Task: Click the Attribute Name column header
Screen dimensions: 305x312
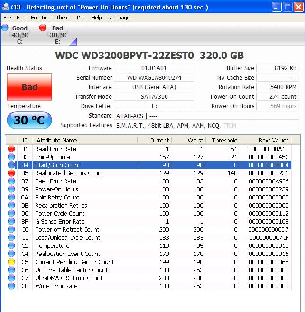Action: pos(85,140)
